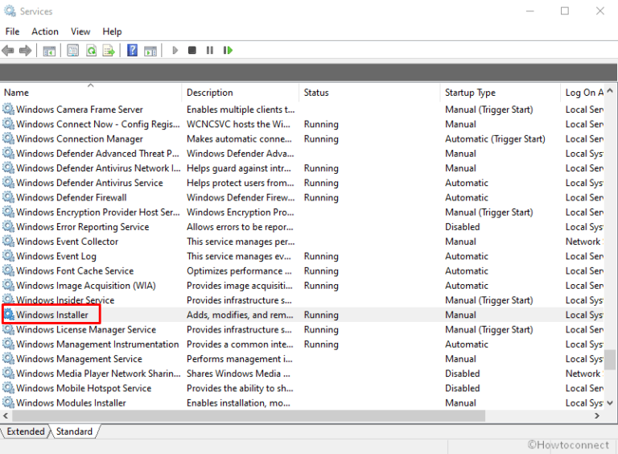The width and height of the screenshot is (618, 454).
Task: Click 'Optimizes performance ...' description cell
Action: [239, 270]
